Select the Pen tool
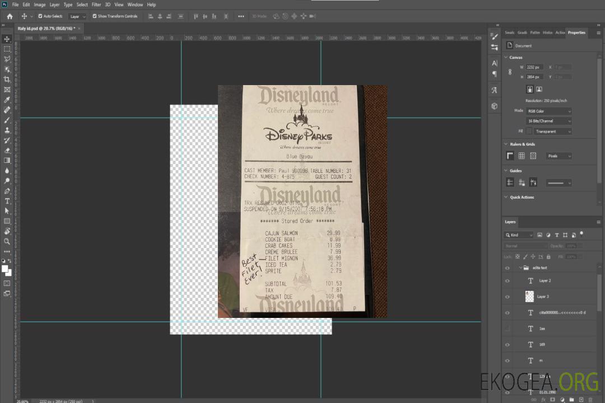The height and width of the screenshot is (403, 605). (7, 191)
